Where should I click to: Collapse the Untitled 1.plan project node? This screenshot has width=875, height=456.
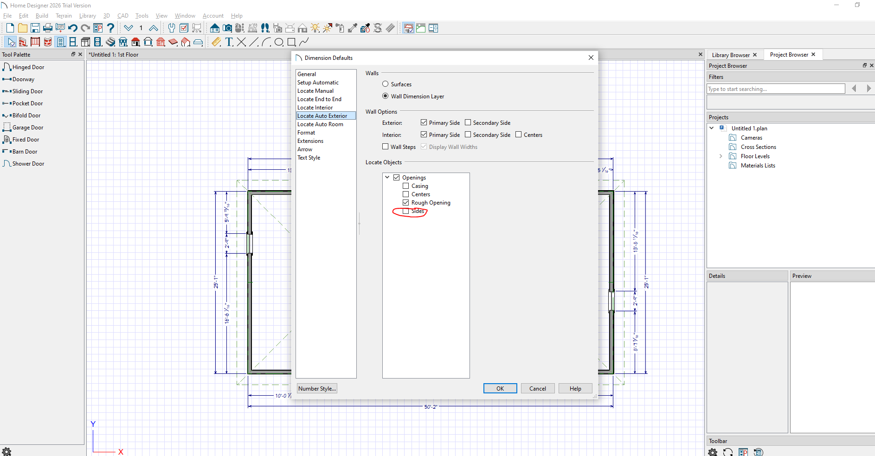click(712, 128)
